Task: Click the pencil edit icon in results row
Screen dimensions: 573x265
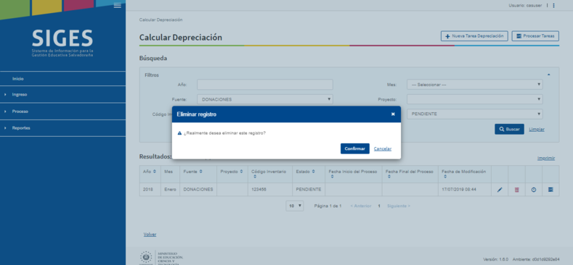Action: point(500,190)
